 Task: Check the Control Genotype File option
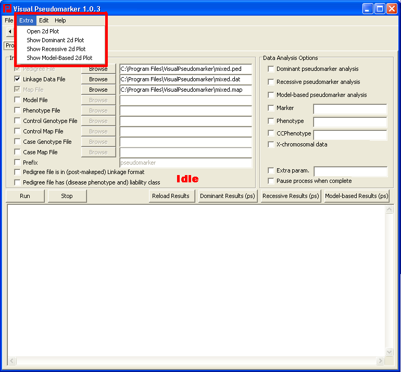click(x=17, y=121)
